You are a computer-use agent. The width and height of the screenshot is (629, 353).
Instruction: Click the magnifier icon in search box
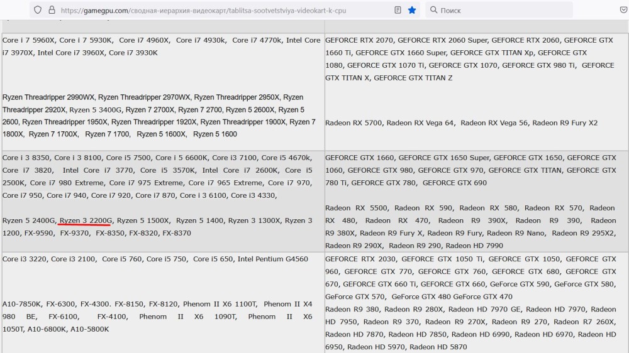tap(433, 9)
